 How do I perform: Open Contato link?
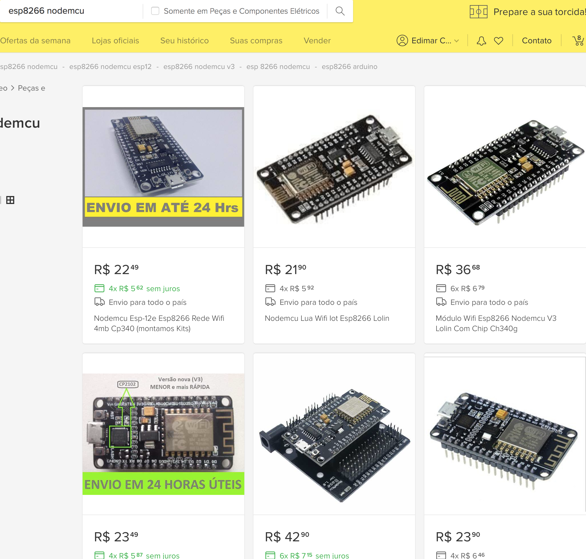click(536, 40)
